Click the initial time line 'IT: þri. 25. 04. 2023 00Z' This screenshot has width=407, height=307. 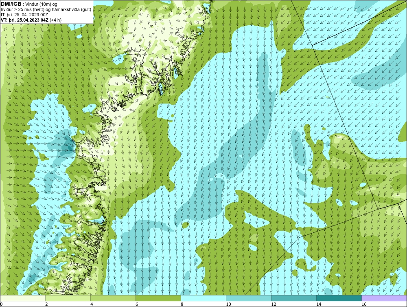[24, 15]
